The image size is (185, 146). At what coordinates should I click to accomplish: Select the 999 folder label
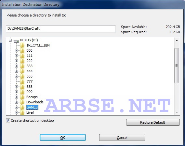point(29,92)
